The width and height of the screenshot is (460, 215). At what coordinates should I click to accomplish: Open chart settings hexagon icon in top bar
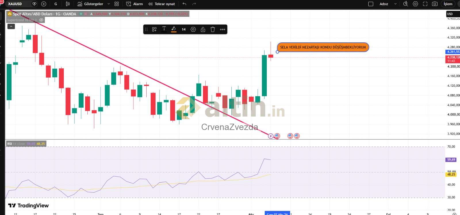pos(415,4)
